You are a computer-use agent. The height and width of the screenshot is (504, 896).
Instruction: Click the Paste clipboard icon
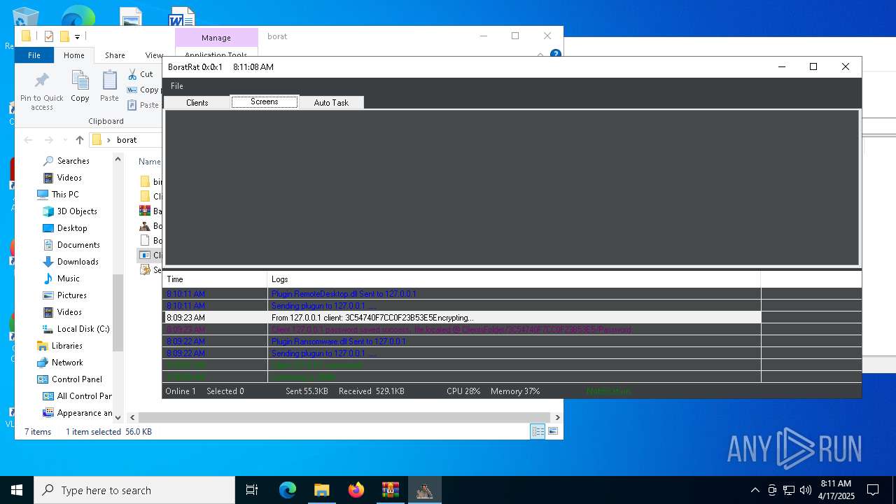coord(109,87)
